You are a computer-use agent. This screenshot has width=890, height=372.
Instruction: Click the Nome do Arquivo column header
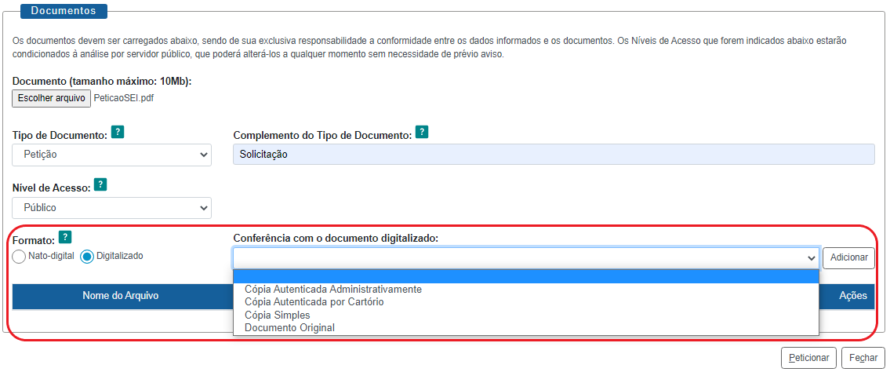point(121,296)
